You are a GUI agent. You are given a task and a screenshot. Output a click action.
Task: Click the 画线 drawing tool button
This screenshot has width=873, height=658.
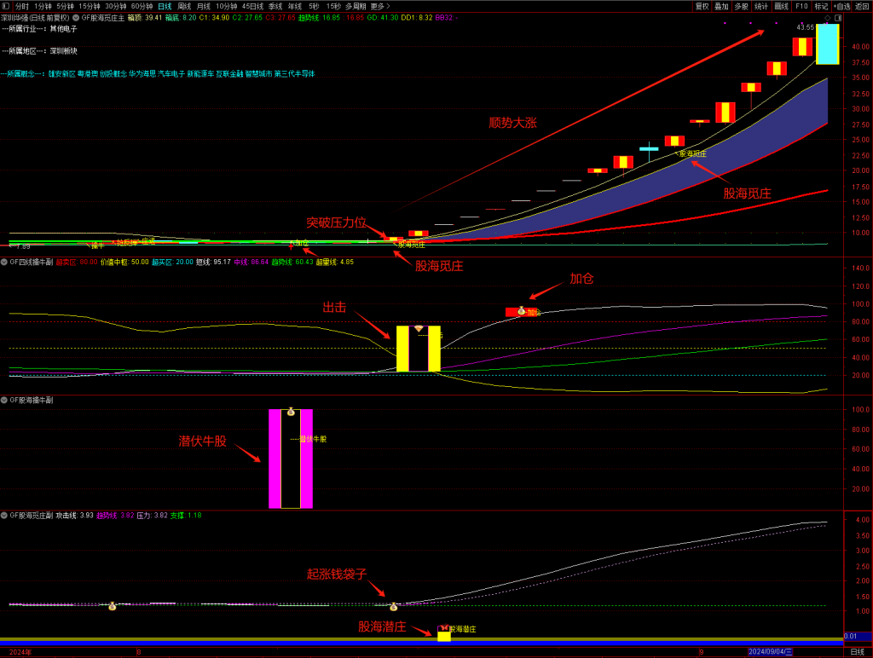coord(781,6)
